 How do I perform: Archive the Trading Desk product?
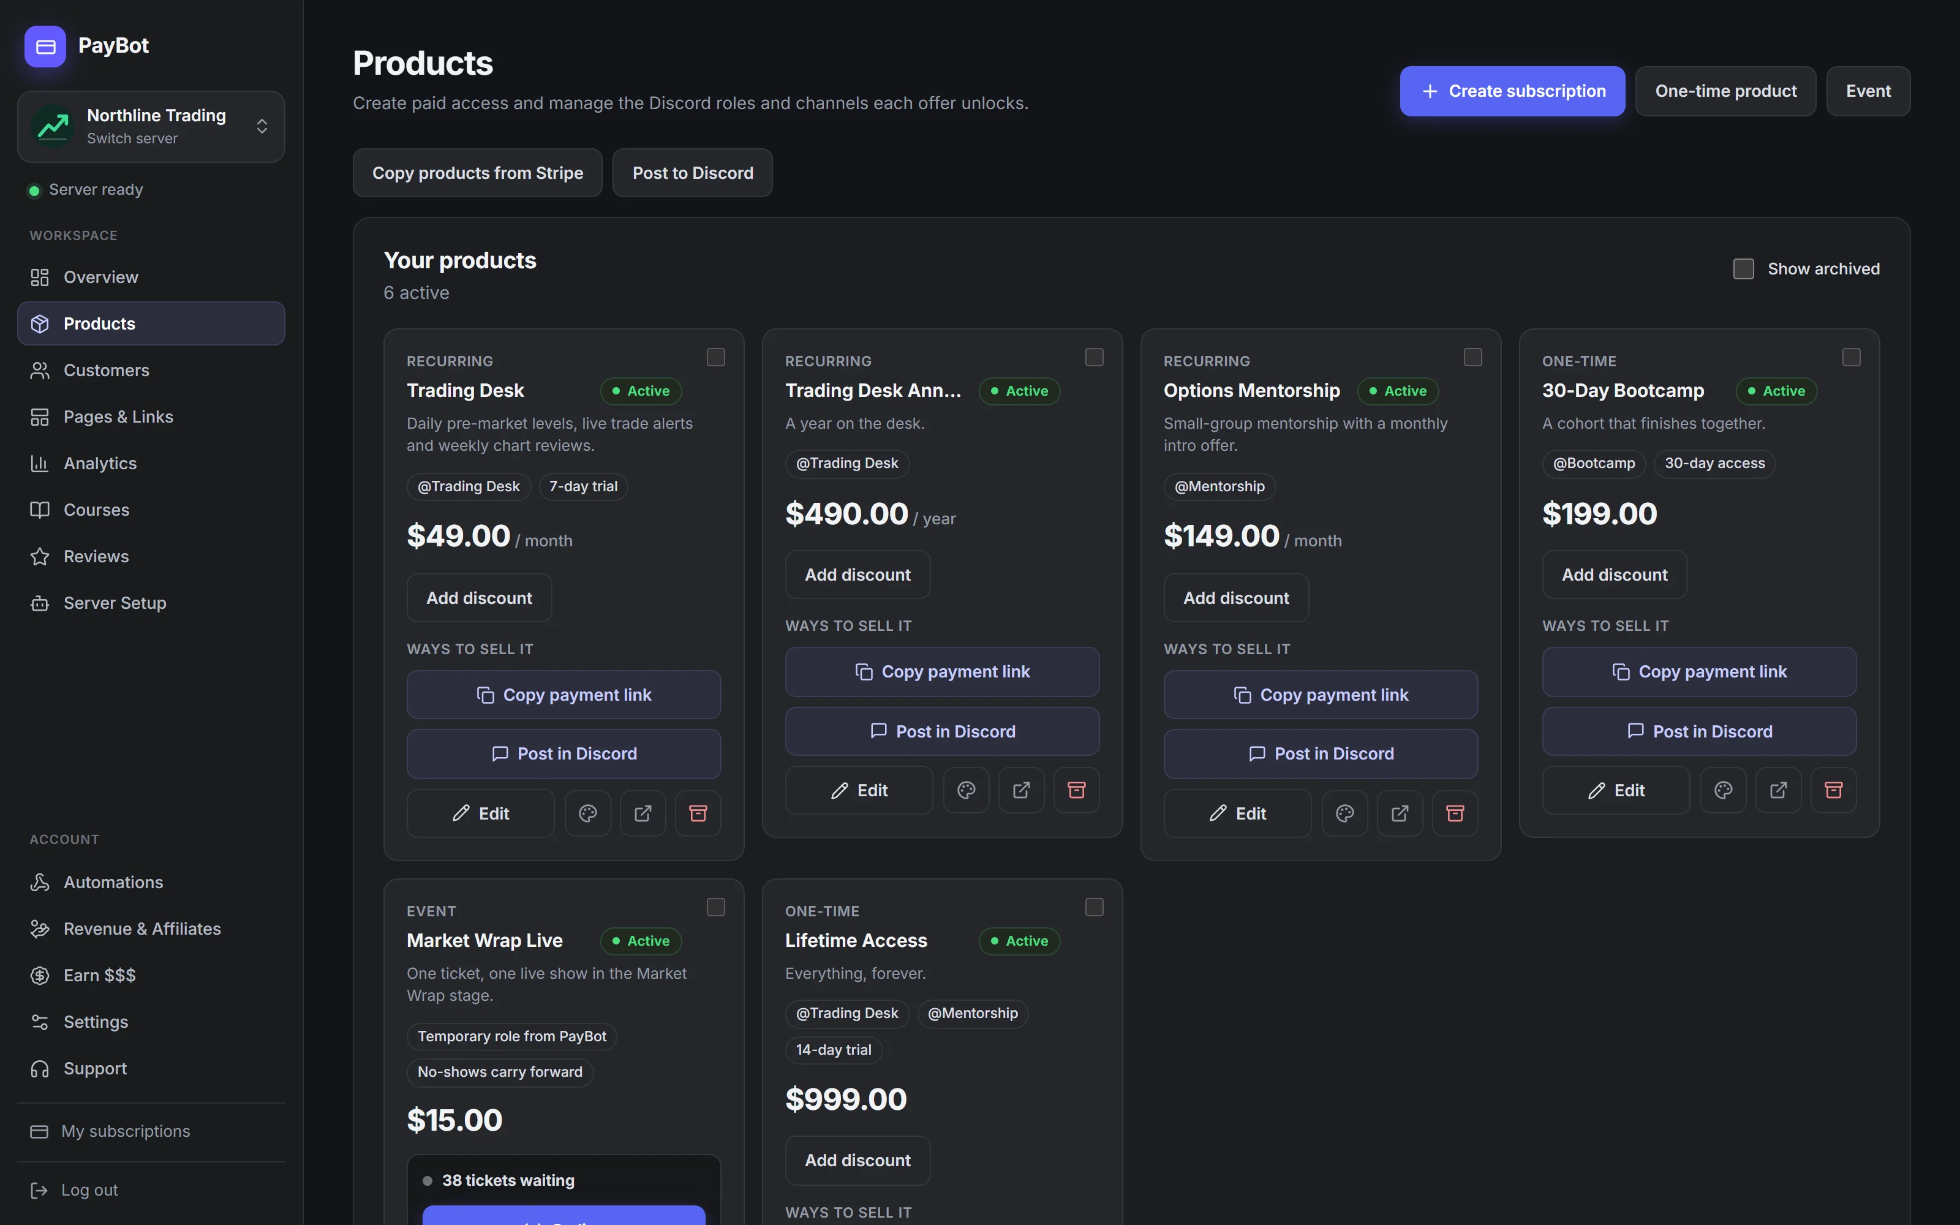(x=698, y=813)
